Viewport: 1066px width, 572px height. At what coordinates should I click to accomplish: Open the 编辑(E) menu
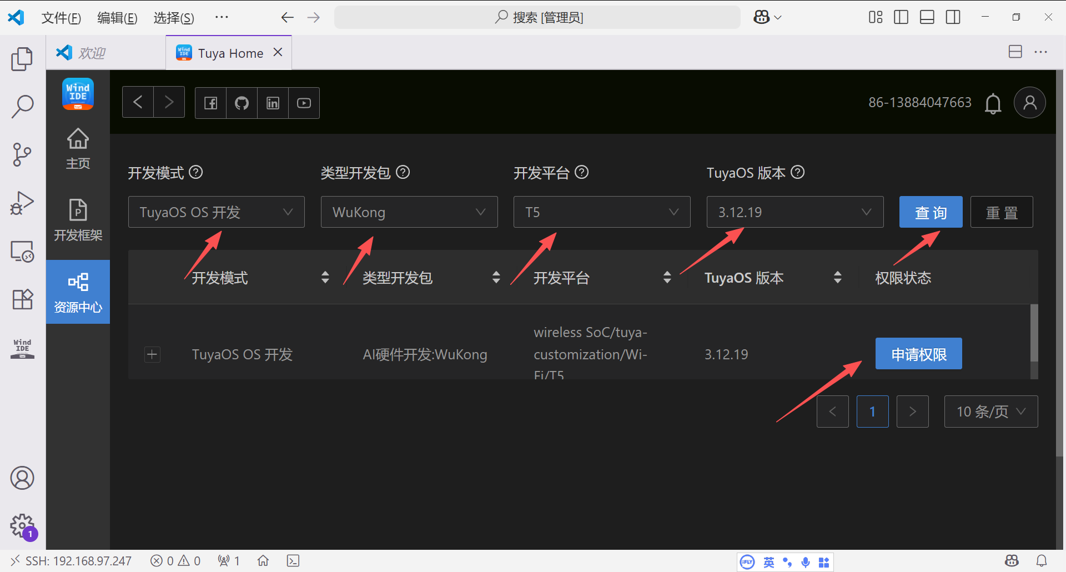click(x=117, y=18)
